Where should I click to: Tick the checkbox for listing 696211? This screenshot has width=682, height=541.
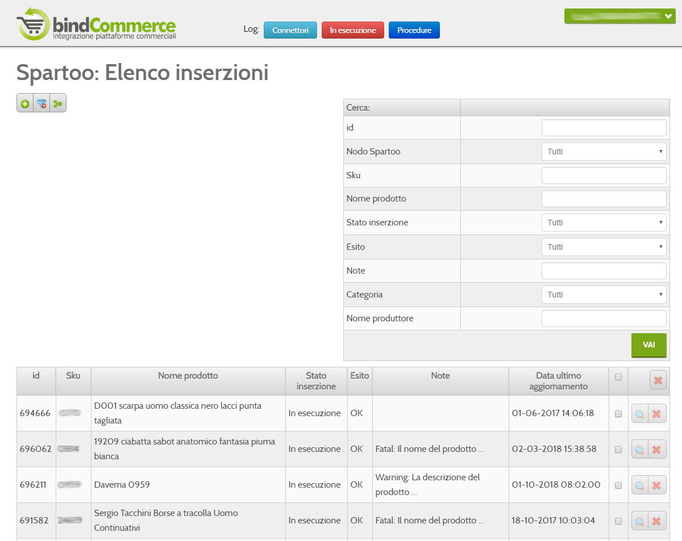(618, 485)
